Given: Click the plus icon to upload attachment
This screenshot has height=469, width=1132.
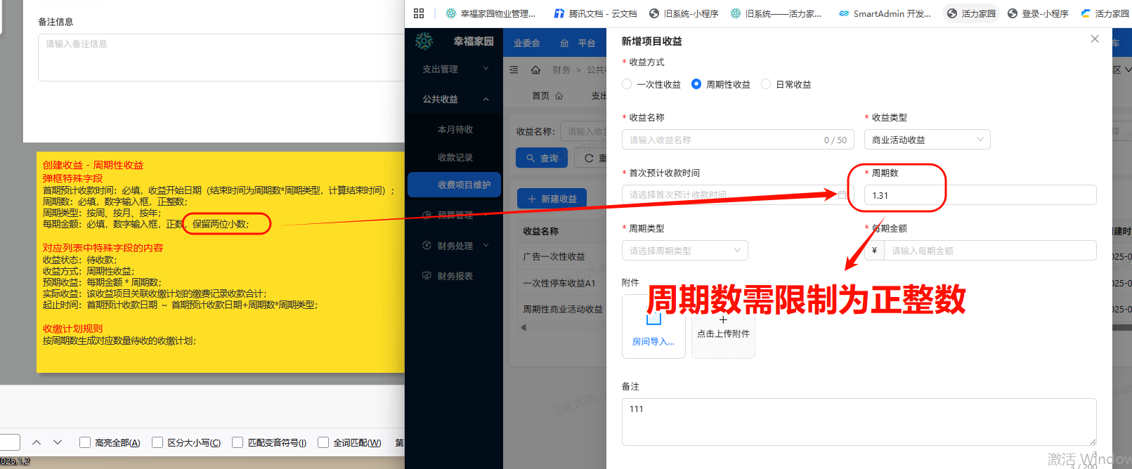Looking at the screenshot, I should pos(723,320).
